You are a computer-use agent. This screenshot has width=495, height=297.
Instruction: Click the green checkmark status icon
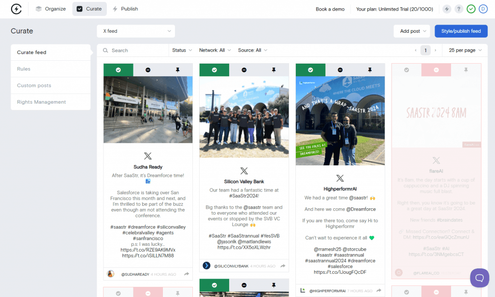click(x=471, y=9)
